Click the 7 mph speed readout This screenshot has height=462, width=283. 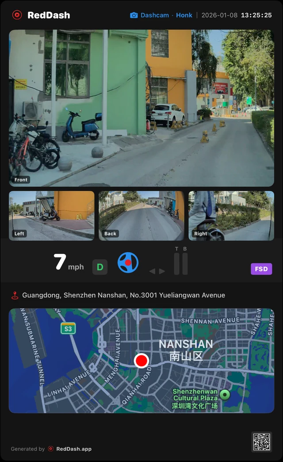coord(69,262)
